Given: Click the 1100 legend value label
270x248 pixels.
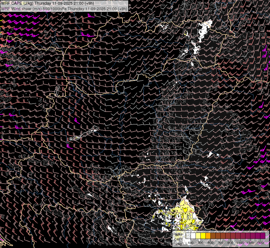Looking at the screenshot, I should click(240, 243).
